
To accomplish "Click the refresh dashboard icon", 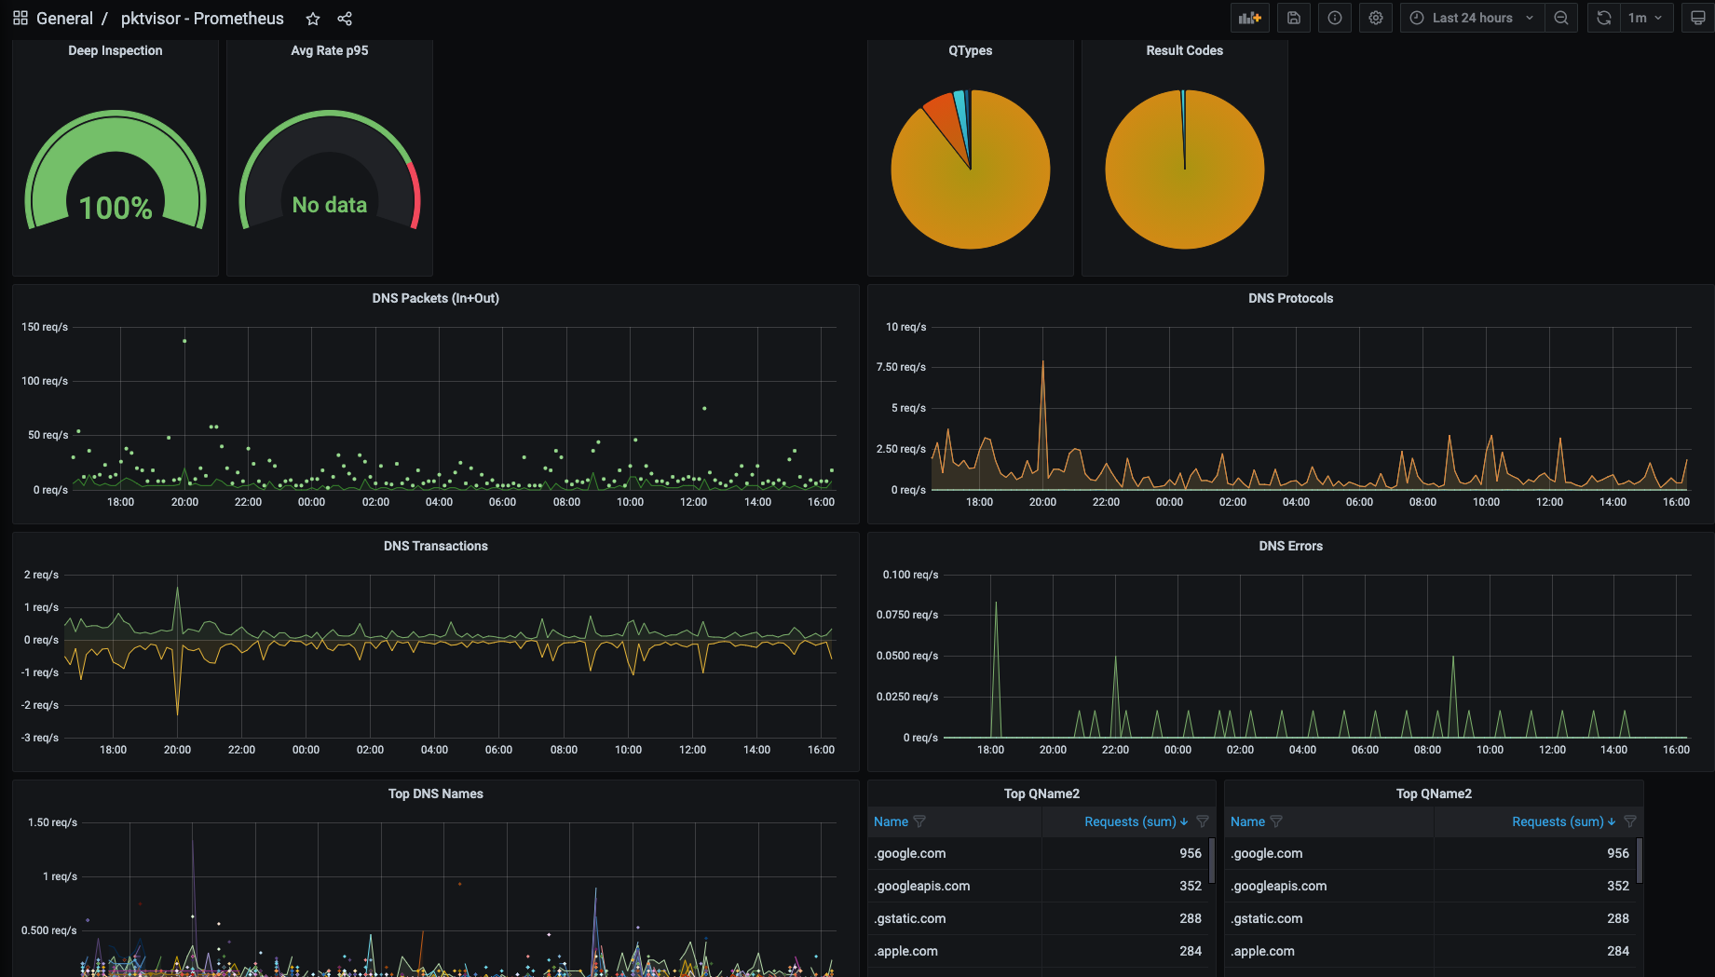I will (x=1602, y=17).
